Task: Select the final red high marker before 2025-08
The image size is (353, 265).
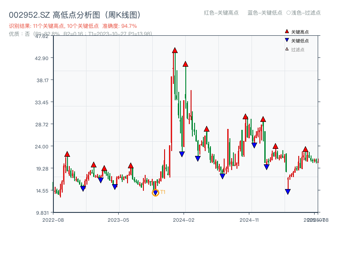Action: pyautogui.click(x=305, y=149)
